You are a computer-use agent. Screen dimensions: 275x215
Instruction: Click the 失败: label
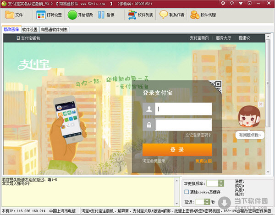[240, 190]
